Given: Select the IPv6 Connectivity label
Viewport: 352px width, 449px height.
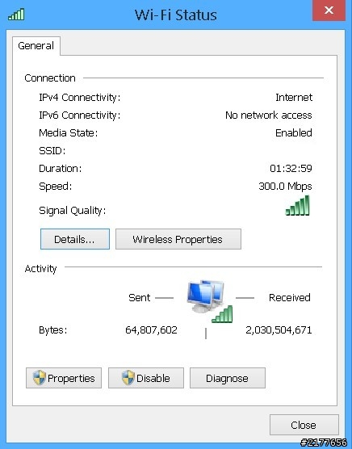Looking at the screenshot, I should tap(80, 115).
